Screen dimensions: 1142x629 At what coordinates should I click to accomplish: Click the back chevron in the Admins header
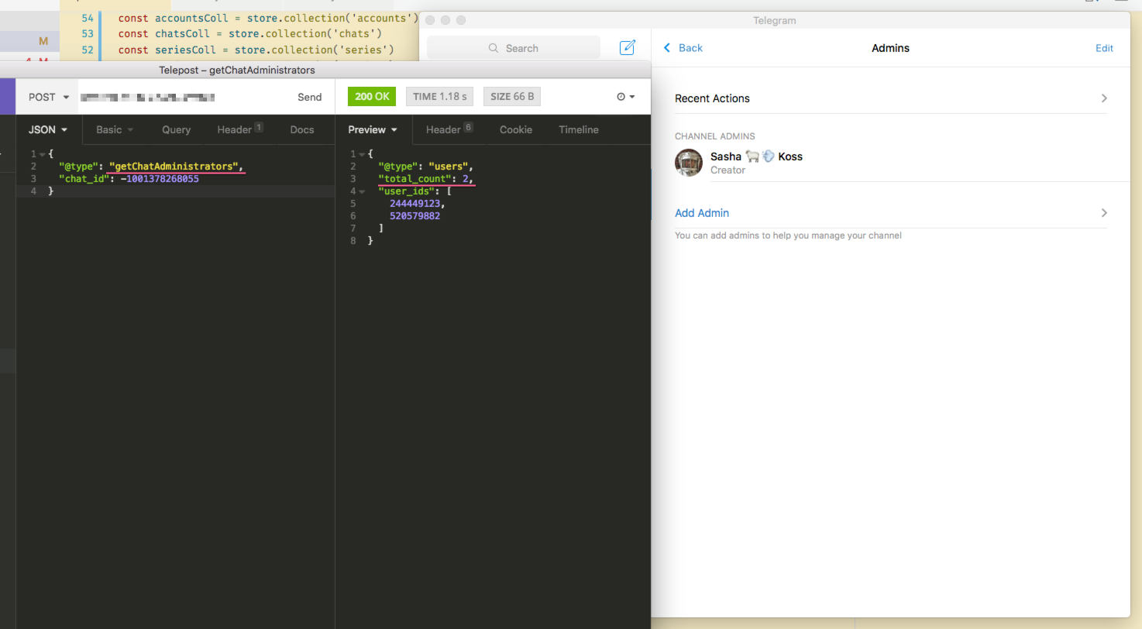[668, 47]
